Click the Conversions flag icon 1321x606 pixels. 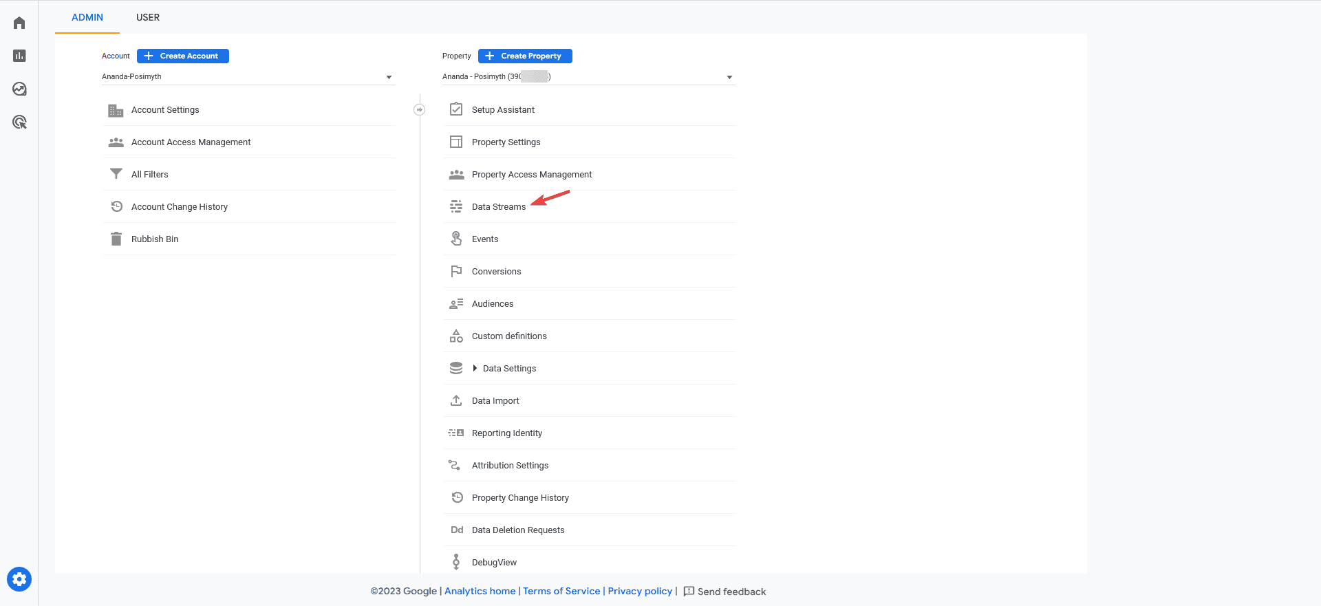coord(456,271)
